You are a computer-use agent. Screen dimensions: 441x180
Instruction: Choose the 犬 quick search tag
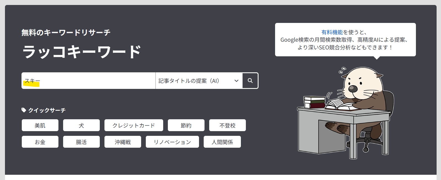81,125
